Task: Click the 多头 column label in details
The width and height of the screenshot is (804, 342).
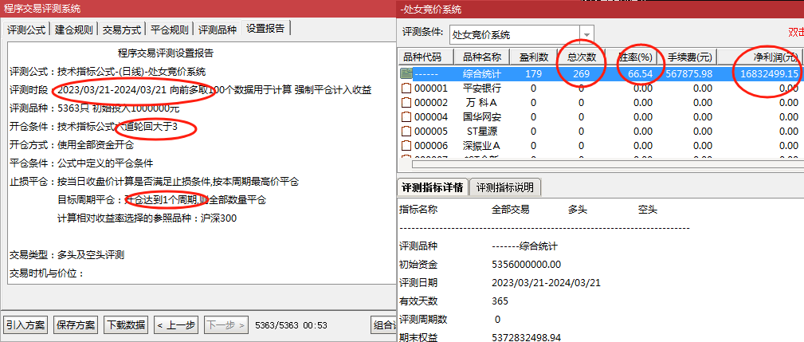Action: pyautogui.click(x=578, y=210)
